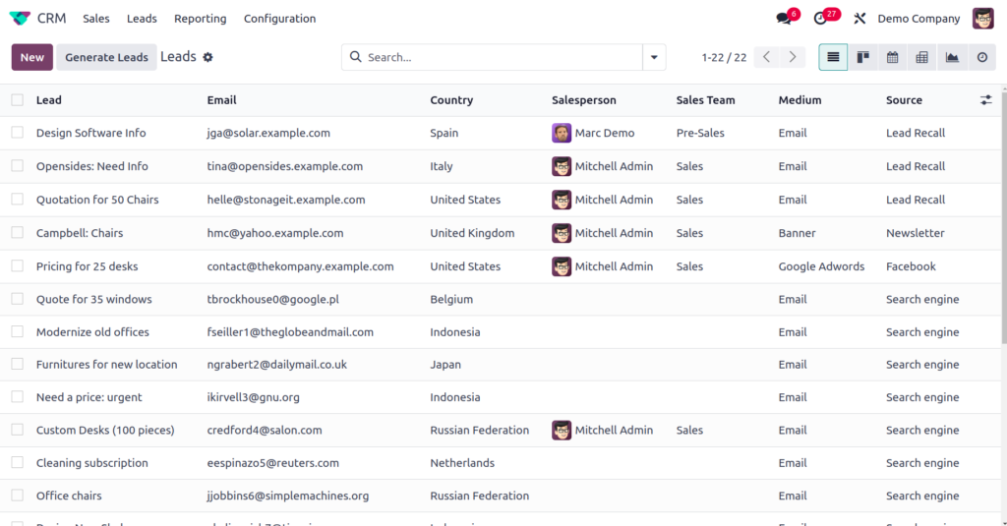Open the Sales menu
The height and width of the screenshot is (526, 1007).
[x=96, y=19]
